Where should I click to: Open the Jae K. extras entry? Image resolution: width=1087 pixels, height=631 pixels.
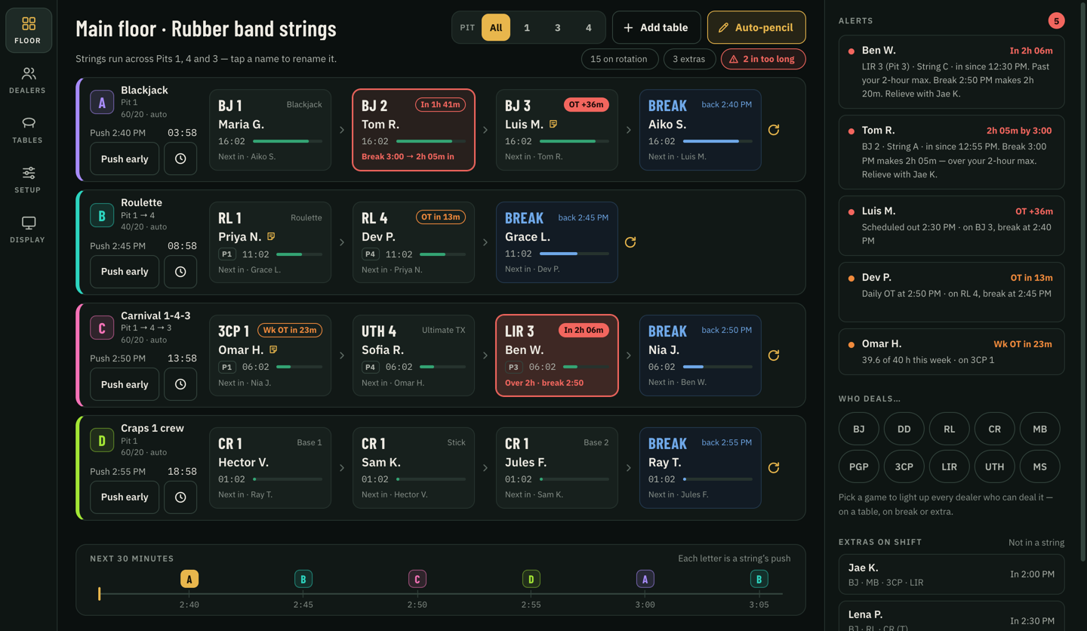point(951,574)
